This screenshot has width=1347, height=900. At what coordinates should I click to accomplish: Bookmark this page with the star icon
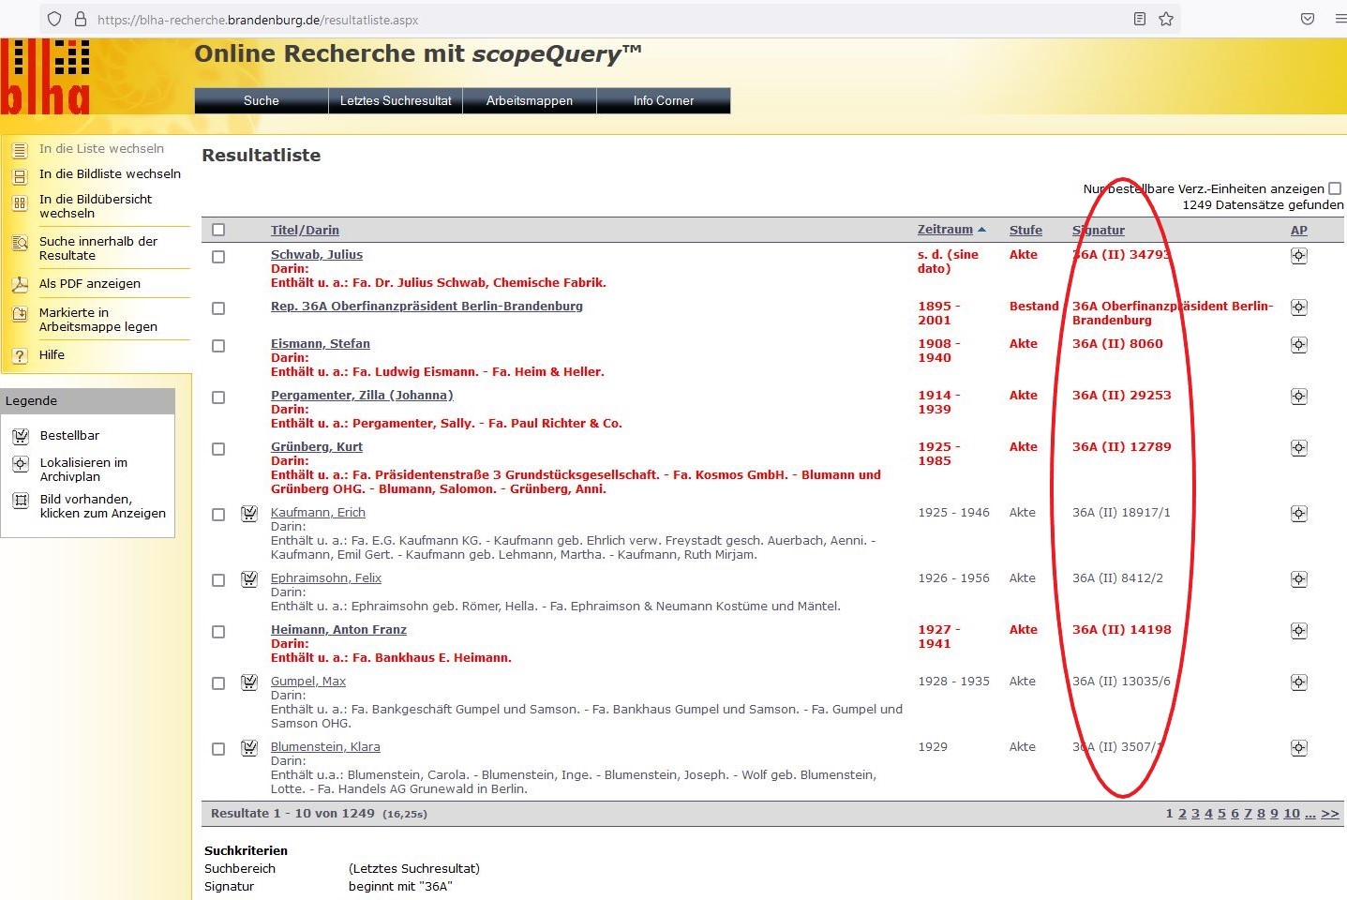[1166, 19]
